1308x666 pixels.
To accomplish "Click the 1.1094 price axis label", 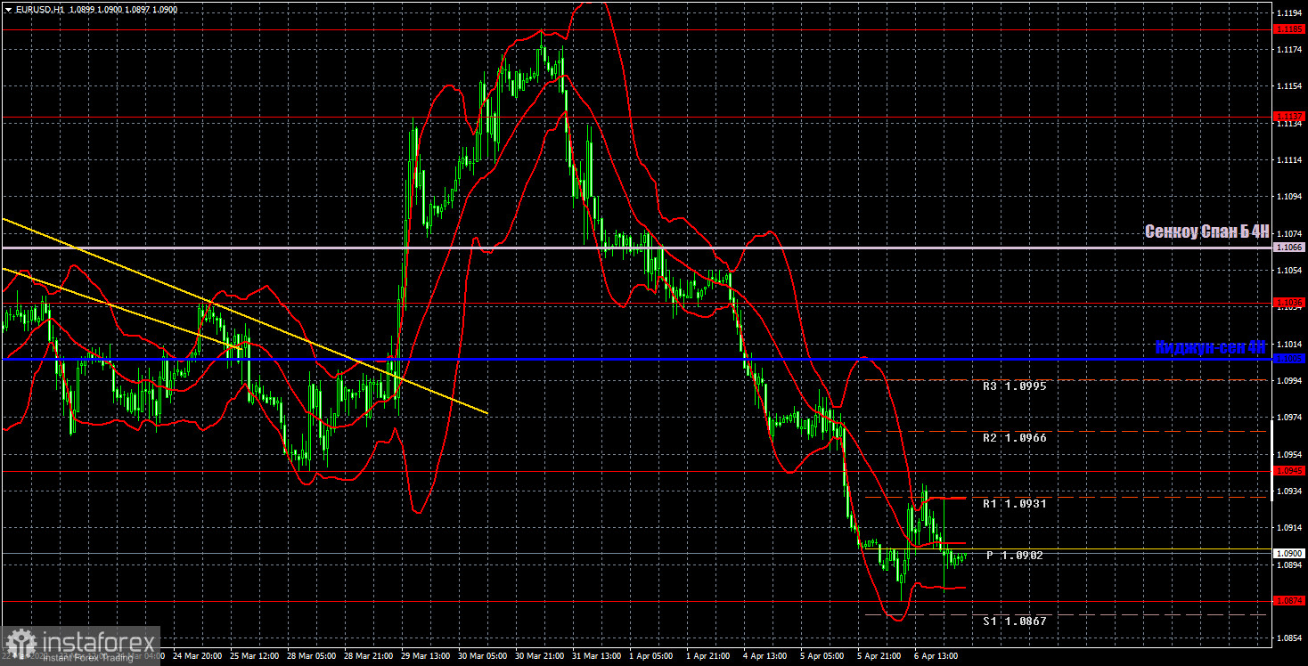I will coord(1289,196).
